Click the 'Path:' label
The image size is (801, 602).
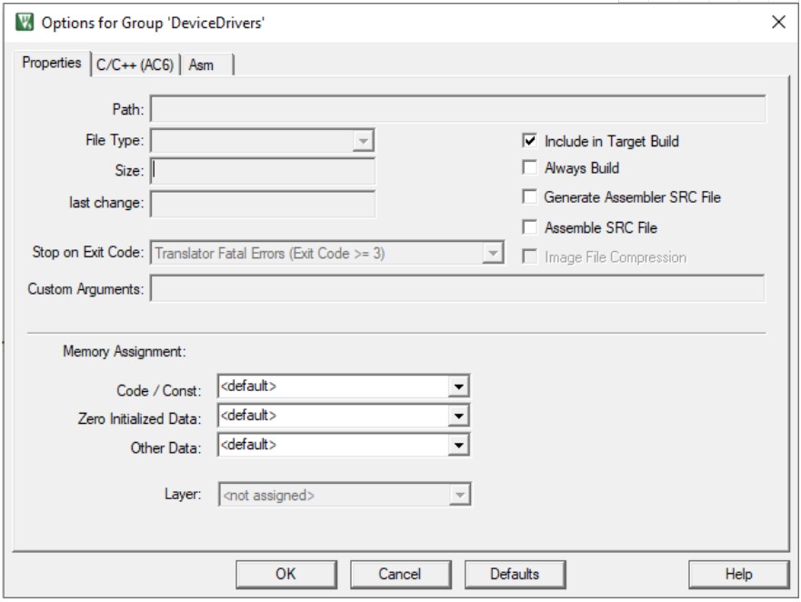128,109
